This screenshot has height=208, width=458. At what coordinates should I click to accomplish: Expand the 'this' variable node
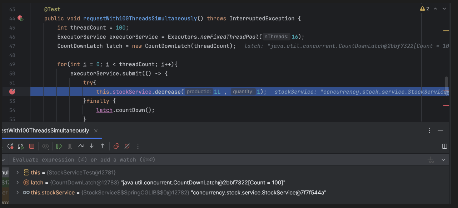[18, 173]
